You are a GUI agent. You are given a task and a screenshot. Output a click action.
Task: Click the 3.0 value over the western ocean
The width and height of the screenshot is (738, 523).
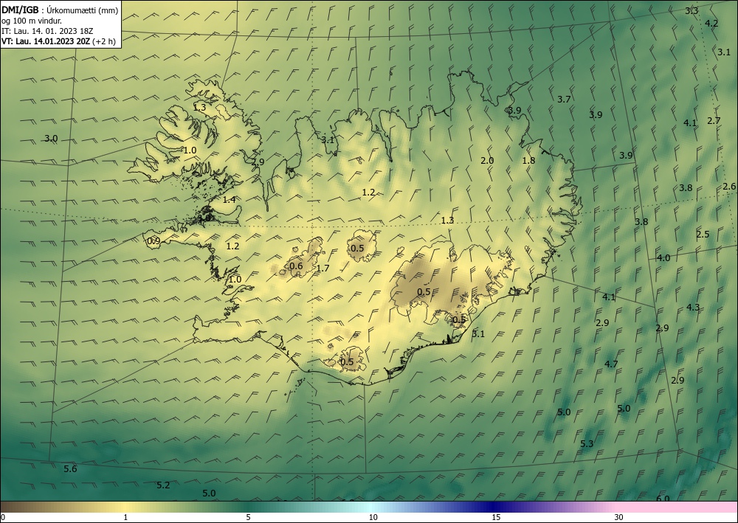(51, 139)
